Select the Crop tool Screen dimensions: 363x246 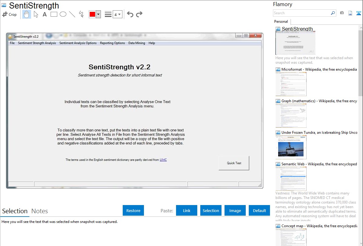[9, 14]
